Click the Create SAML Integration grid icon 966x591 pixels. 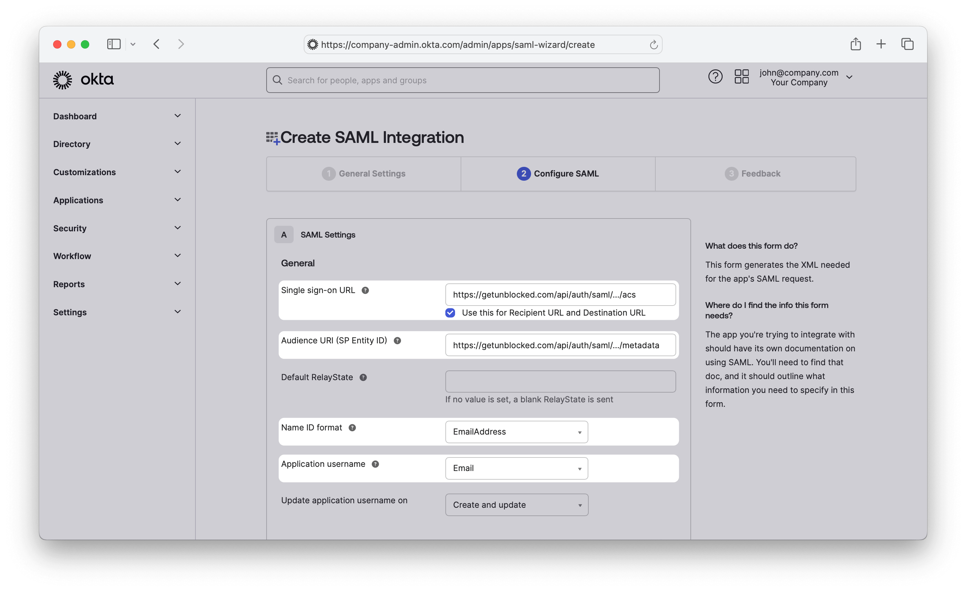(x=273, y=138)
